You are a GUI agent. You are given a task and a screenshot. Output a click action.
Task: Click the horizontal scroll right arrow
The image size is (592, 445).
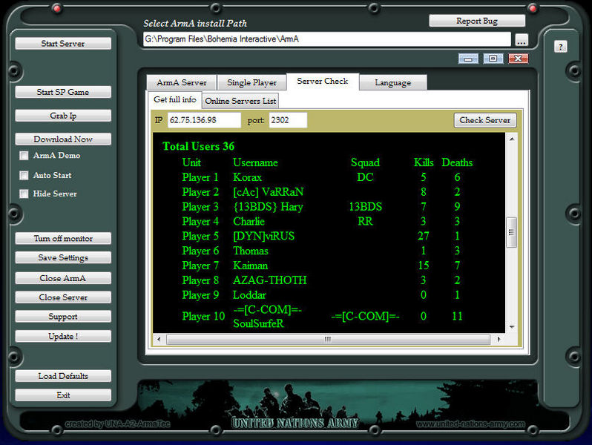[x=496, y=339]
